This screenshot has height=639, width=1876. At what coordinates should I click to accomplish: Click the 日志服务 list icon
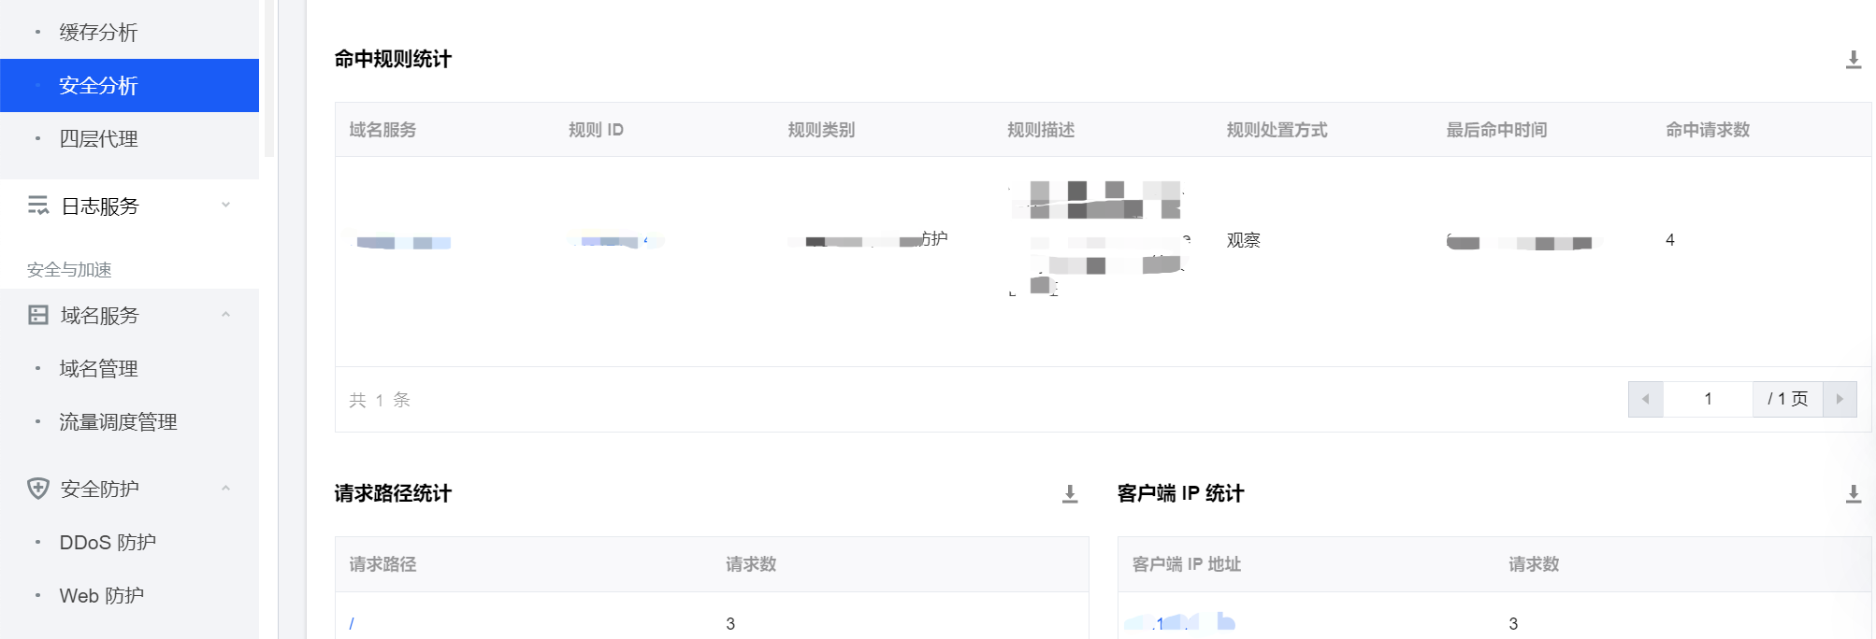(x=38, y=206)
